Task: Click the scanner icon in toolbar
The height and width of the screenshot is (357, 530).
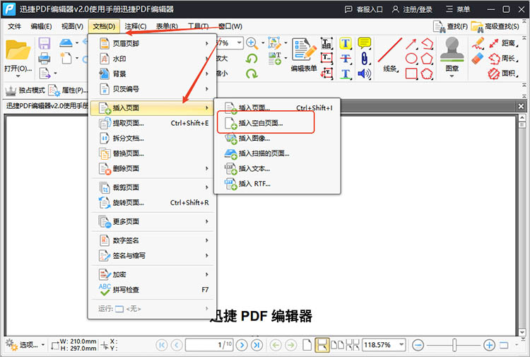Action: tap(66, 43)
